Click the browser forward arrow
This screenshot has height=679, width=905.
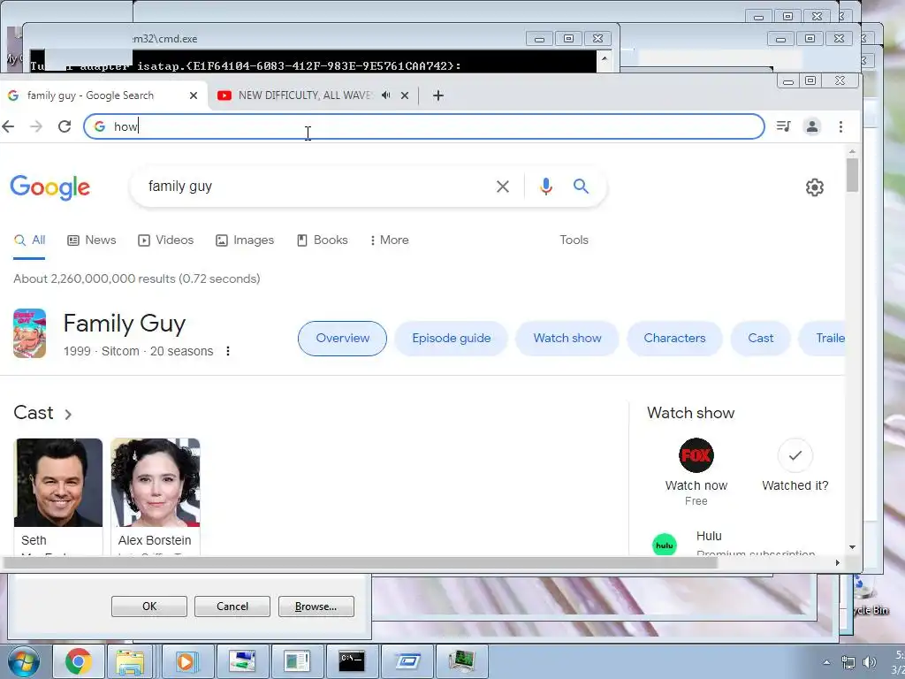(35, 126)
